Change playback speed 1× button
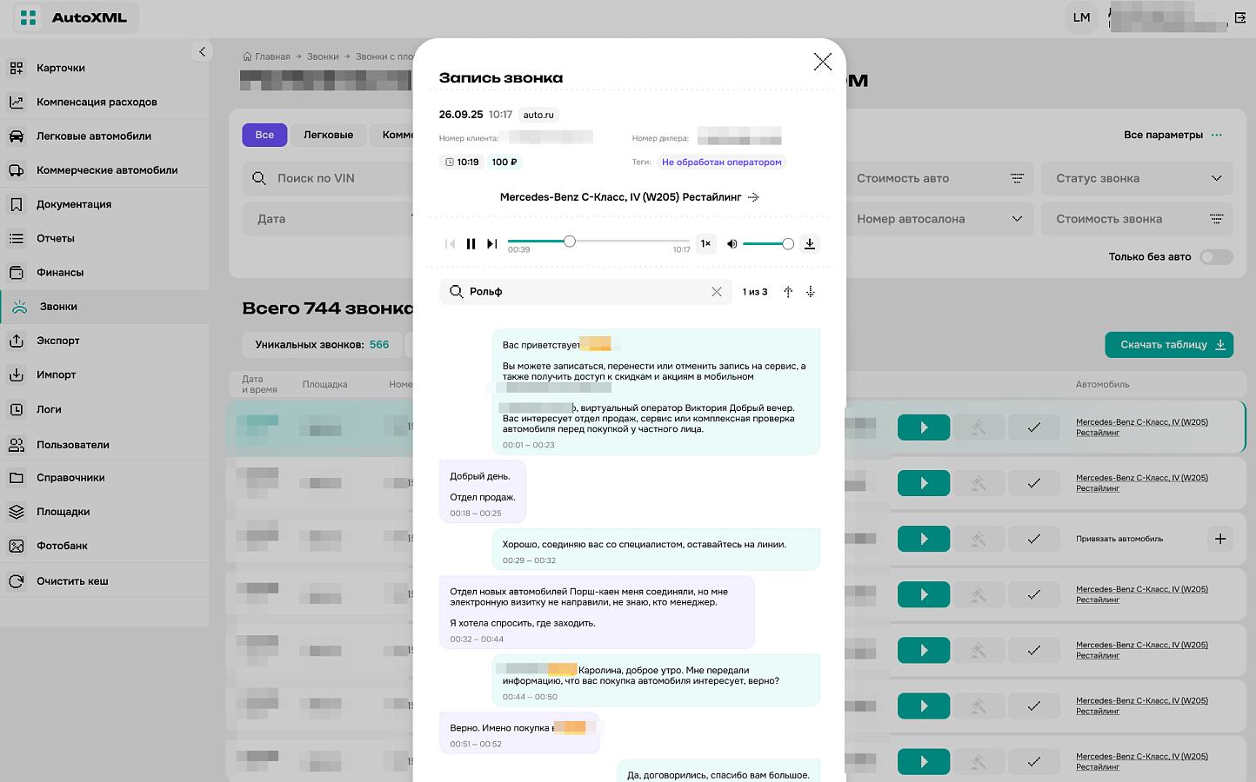 (705, 244)
